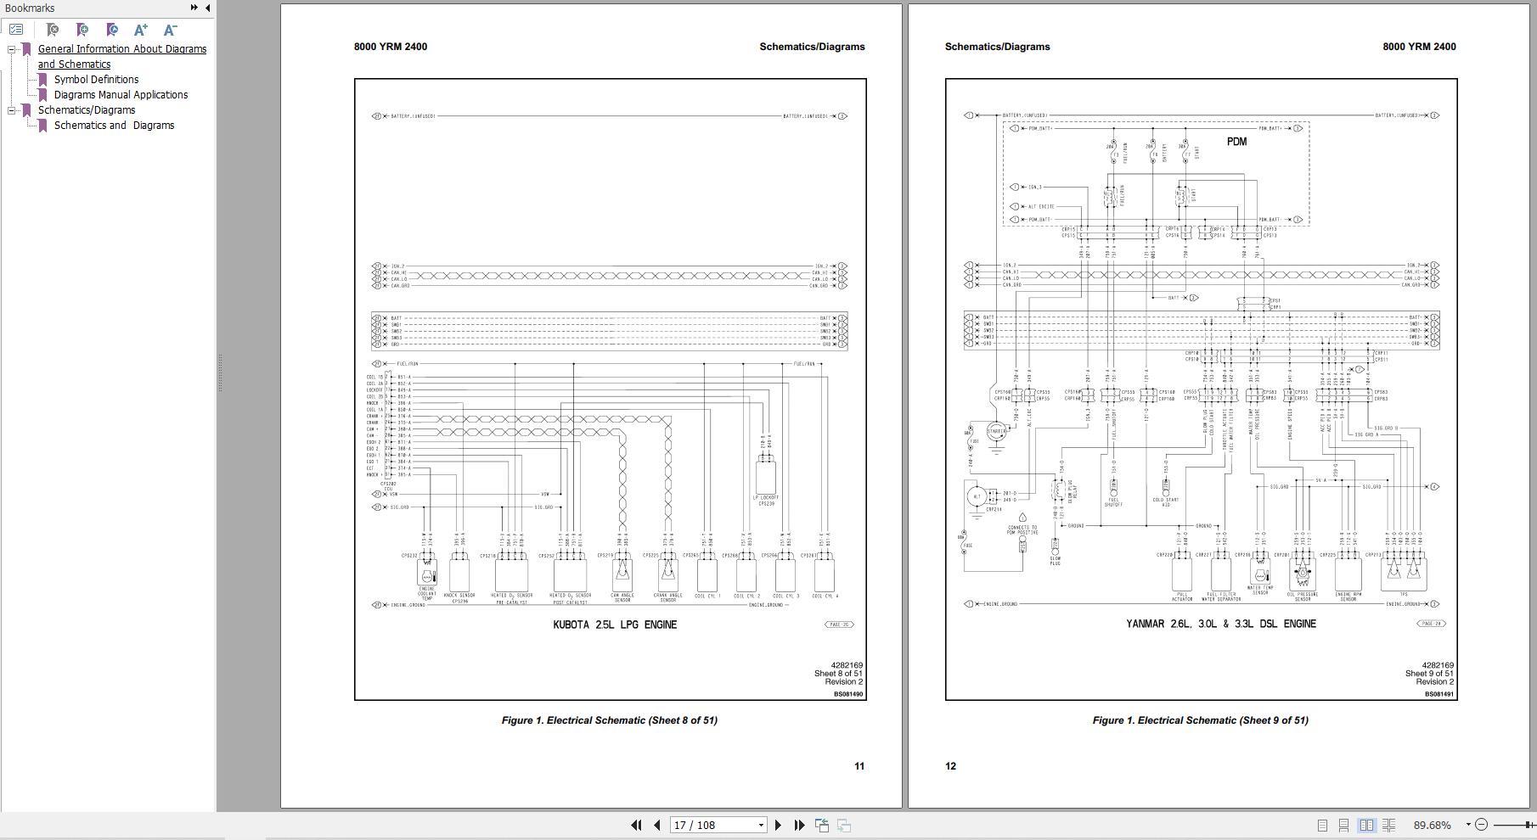The height and width of the screenshot is (840, 1537).
Task: Go to next page arrow
Action: coord(778,825)
